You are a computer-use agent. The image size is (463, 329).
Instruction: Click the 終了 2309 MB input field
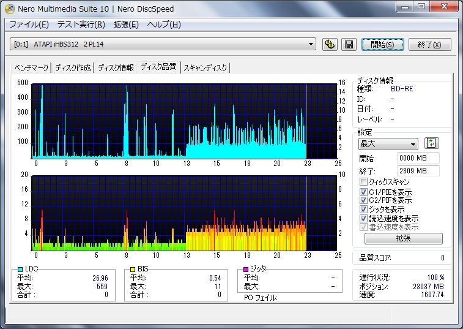click(x=418, y=171)
